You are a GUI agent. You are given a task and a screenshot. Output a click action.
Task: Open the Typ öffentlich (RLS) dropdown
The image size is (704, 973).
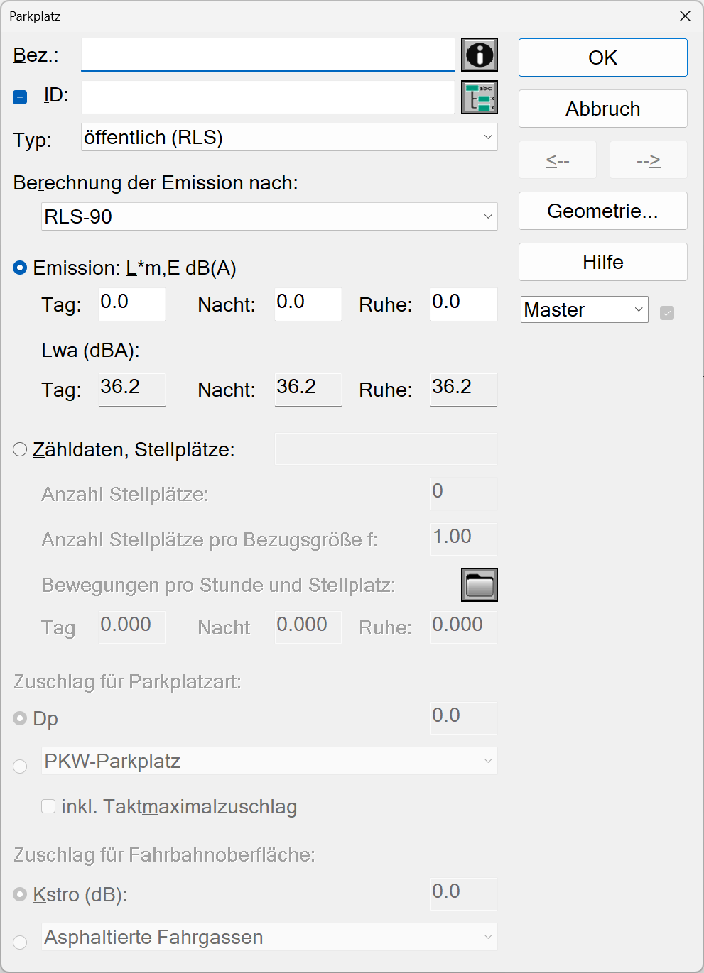coord(289,137)
